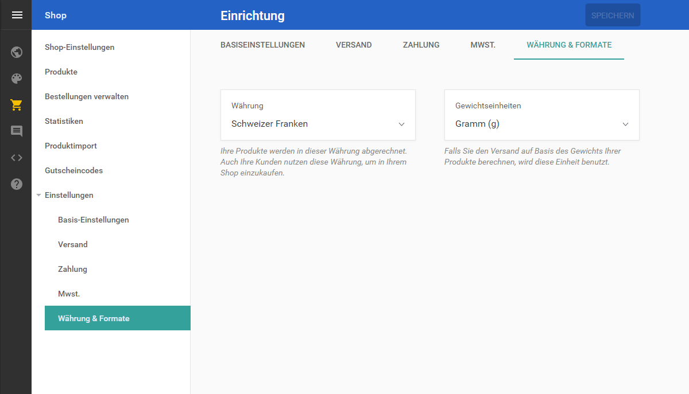
Task: Click the comment bubble icon in sidebar
Action: (17, 131)
